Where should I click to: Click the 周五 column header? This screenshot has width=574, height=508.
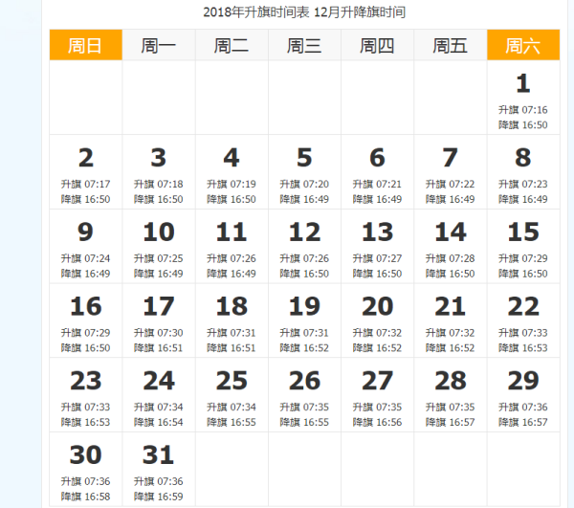tap(450, 45)
